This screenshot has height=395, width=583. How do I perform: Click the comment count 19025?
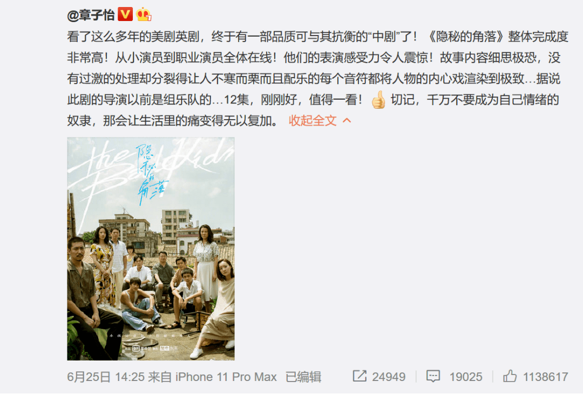tap(465, 377)
